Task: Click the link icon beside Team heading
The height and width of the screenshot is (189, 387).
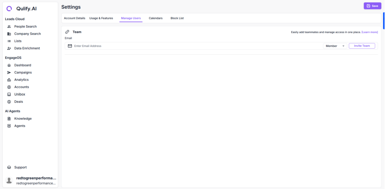Action: click(x=67, y=32)
